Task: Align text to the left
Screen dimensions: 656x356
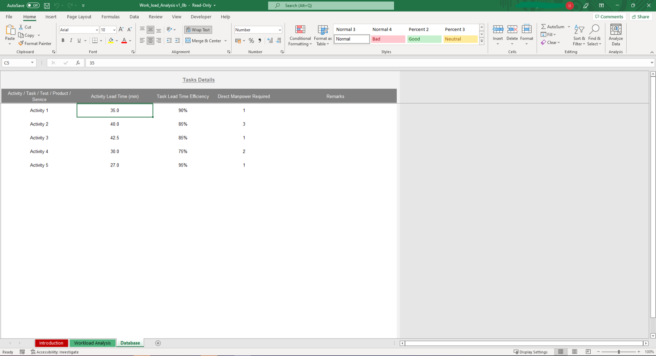Action: pyautogui.click(x=142, y=40)
